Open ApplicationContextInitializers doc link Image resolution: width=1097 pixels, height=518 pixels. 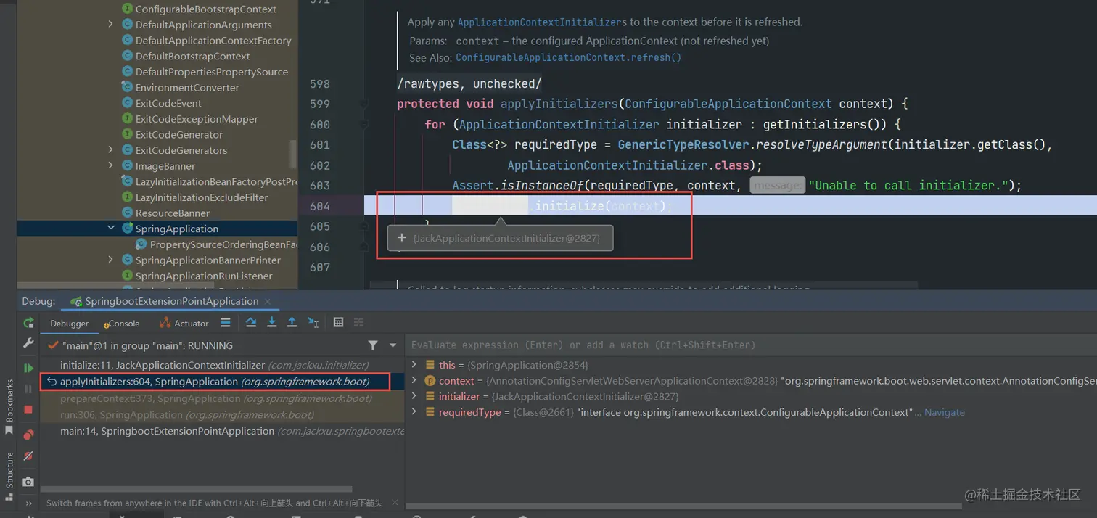pos(542,22)
